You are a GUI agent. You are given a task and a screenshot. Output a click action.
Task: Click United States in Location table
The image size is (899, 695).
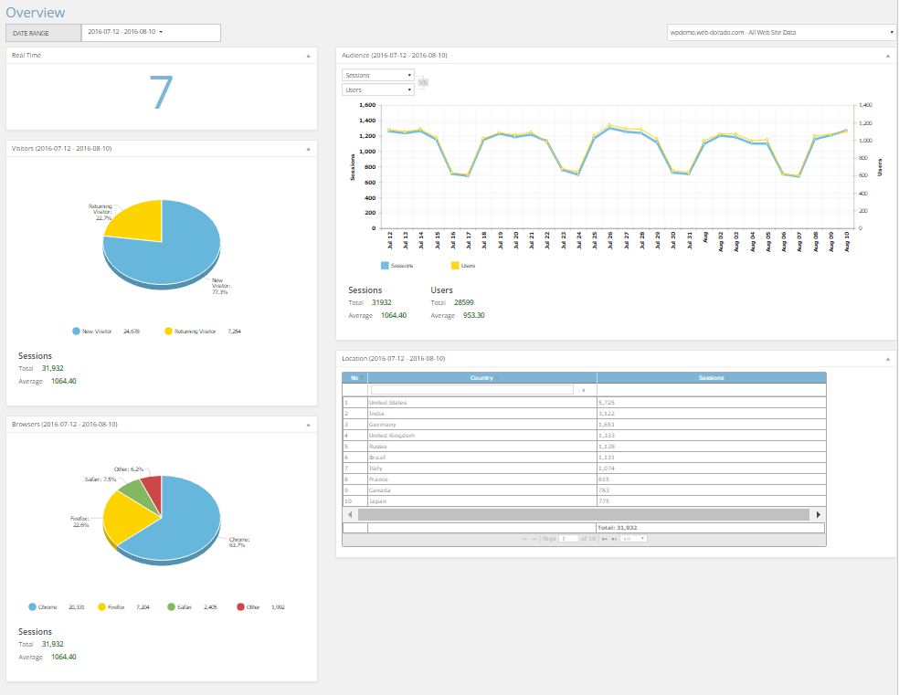[387, 403]
